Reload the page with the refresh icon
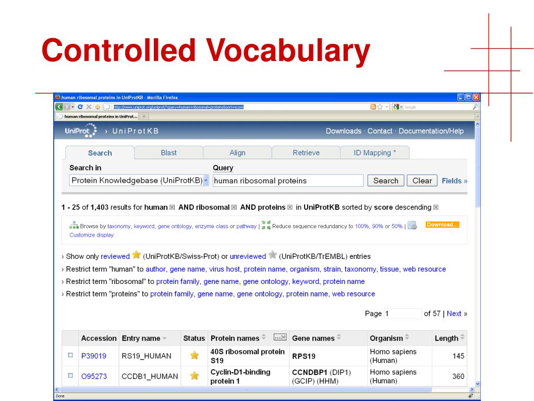Screen dimensions: 534x401 tap(80, 107)
